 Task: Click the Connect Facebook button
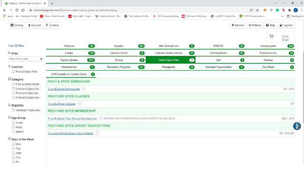tap(53, 25)
